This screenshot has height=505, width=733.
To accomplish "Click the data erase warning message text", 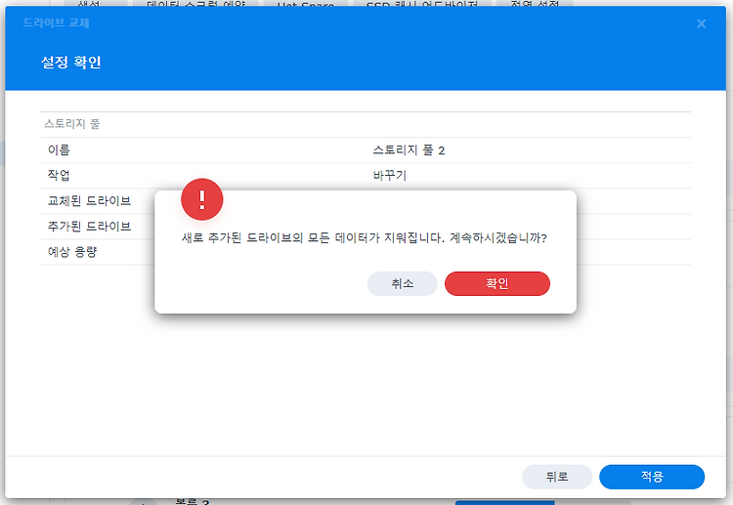I will [365, 237].
